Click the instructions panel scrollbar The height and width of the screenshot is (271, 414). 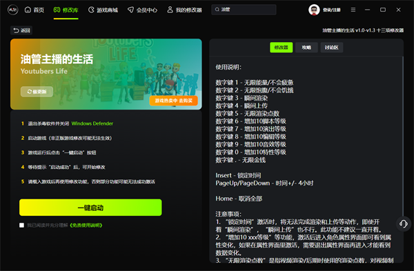[x=403, y=137]
